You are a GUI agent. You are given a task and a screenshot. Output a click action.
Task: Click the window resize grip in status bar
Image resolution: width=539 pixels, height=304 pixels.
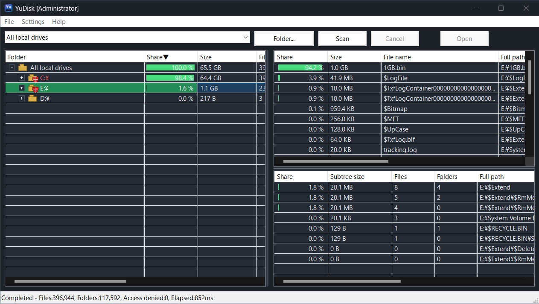pos(535,300)
